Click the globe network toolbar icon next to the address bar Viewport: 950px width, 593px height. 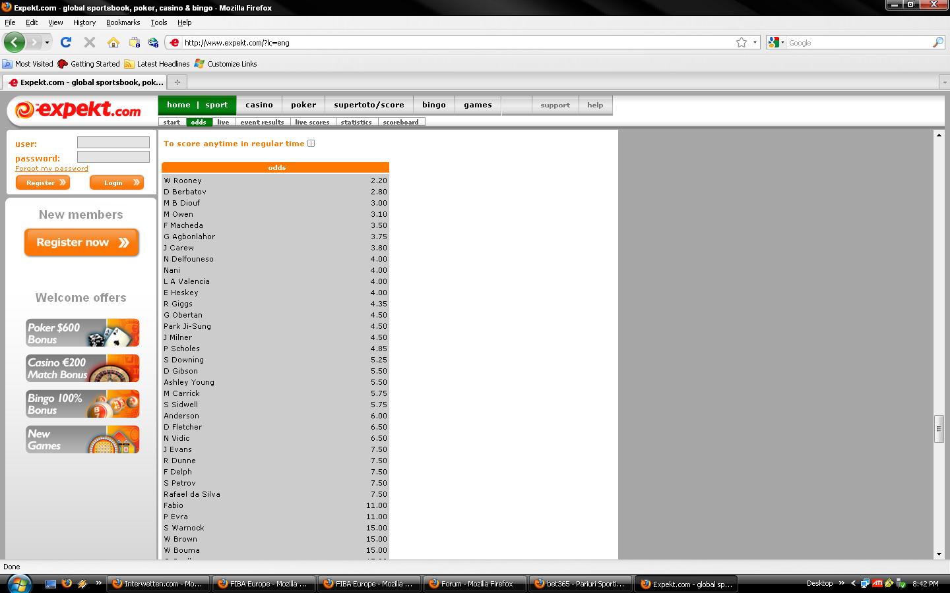153,42
